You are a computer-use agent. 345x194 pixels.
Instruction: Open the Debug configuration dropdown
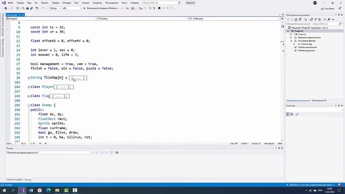pos(55,9)
